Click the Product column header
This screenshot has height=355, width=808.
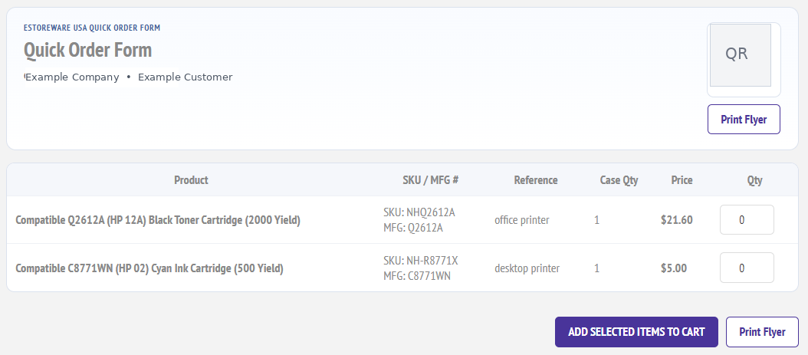click(191, 180)
